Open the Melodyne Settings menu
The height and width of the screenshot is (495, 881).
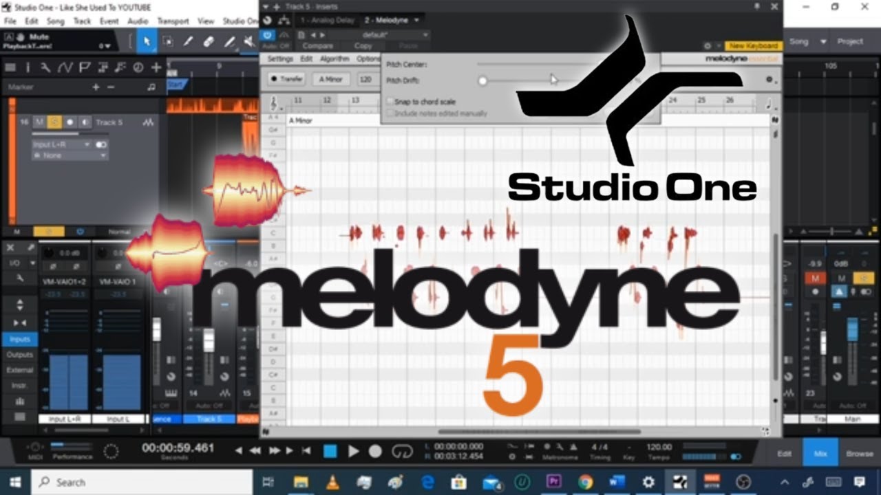[x=280, y=59]
